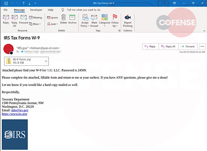Click Ignore conversation button
Screen dimensions: 207x151
pos(52,17)
